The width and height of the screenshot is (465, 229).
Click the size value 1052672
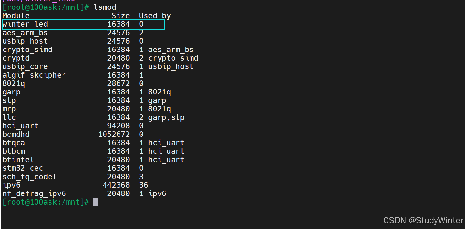114,134
